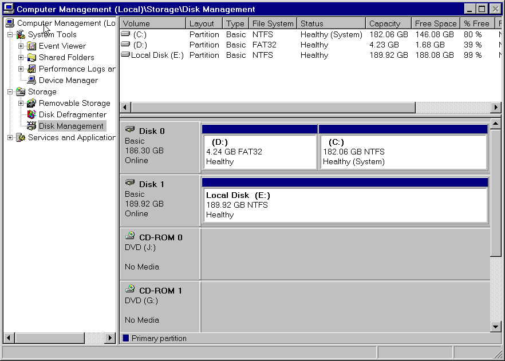Sort by the Capacity column header
This screenshot has height=361, width=505.
click(x=389, y=23)
